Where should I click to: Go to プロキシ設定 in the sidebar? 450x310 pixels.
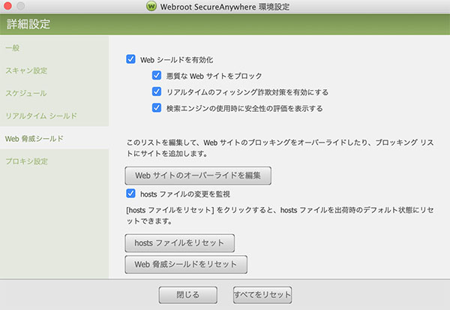(x=27, y=161)
